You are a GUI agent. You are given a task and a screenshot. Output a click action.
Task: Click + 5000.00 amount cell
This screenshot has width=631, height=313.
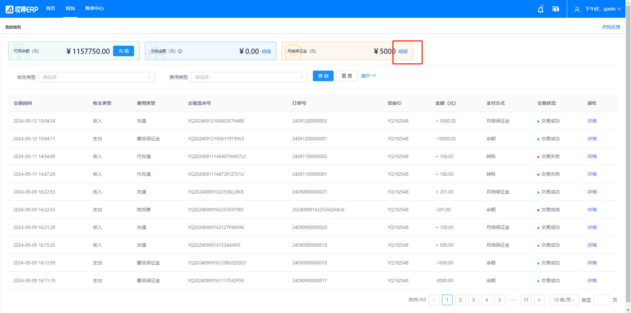tap(446, 121)
